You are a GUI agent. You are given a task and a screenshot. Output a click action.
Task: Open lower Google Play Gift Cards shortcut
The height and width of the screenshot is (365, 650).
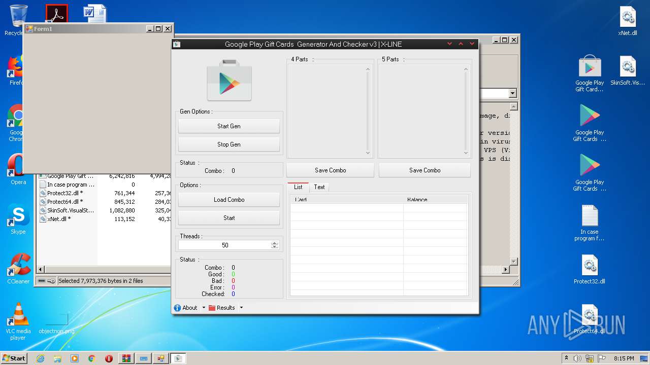tap(590, 172)
